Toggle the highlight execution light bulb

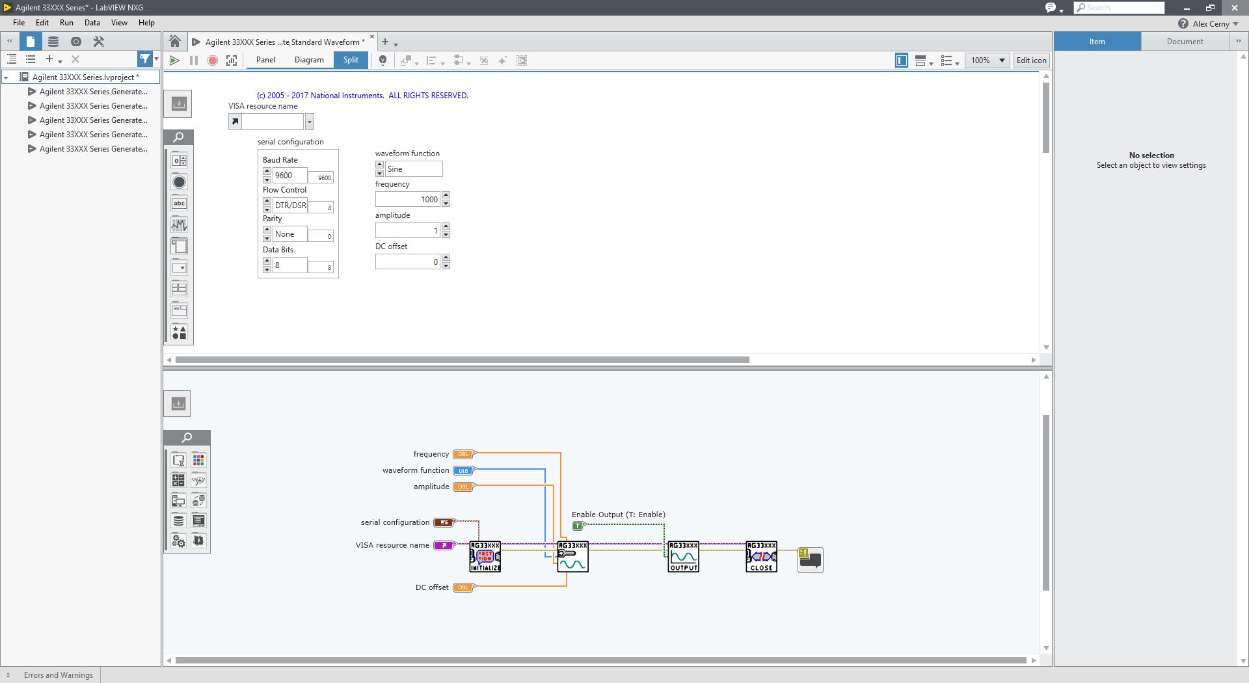(383, 60)
